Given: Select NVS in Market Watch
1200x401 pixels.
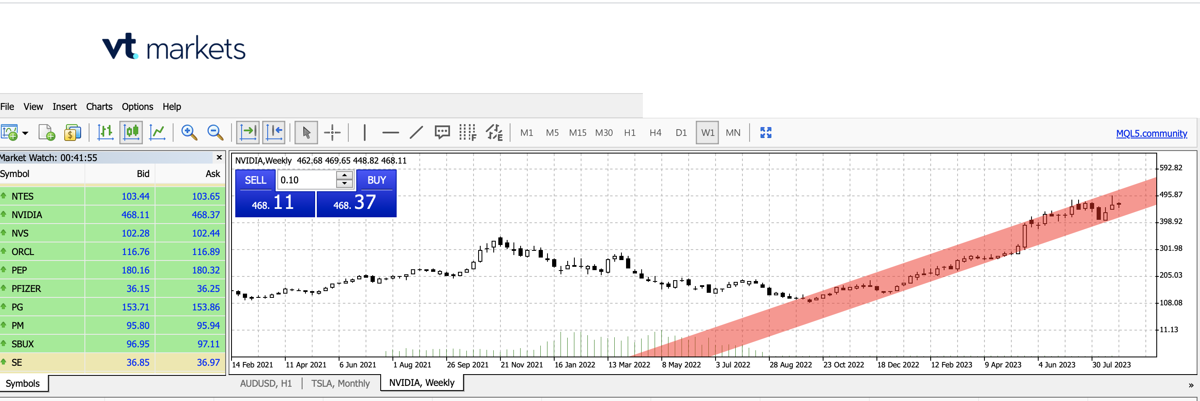Looking at the screenshot, I should (x=112, y=233).
